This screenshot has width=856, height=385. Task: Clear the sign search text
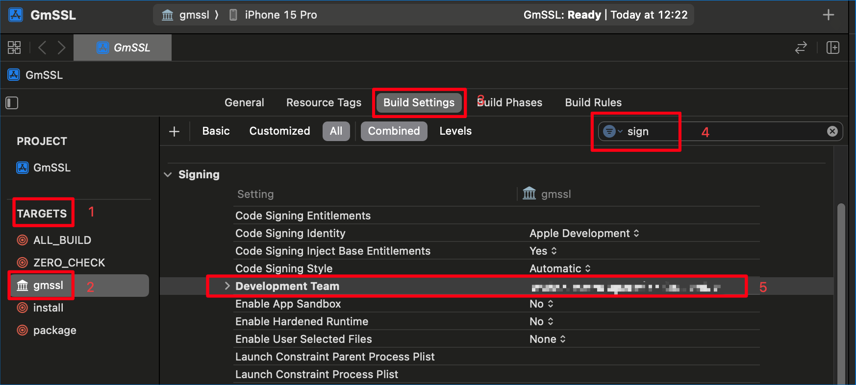pos(832,131)
